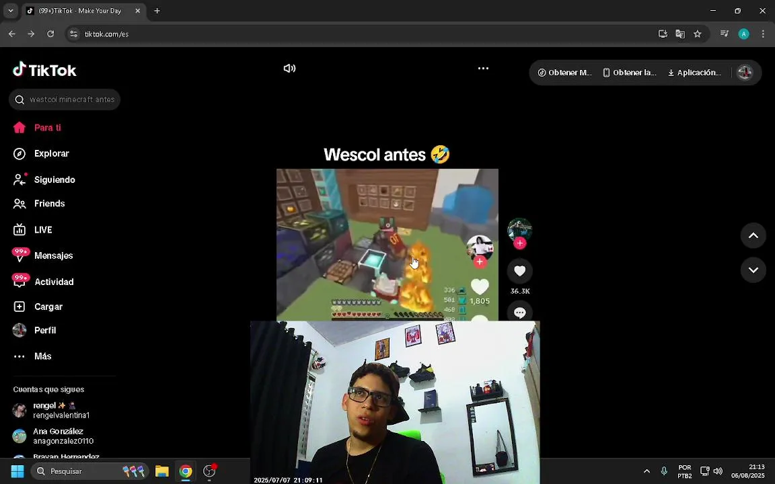Like the video with heart button
The image size is (775, 484).
click(x=519, y=271)
